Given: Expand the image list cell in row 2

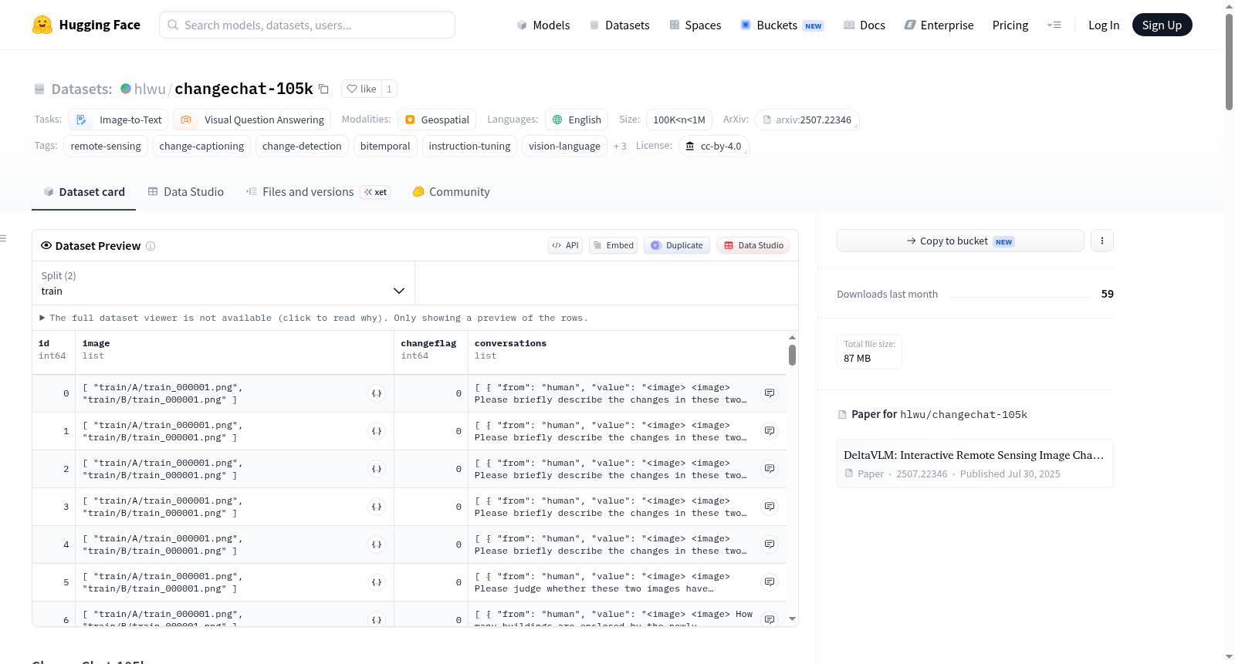Looking at the screenshot, I should (377, 469).
